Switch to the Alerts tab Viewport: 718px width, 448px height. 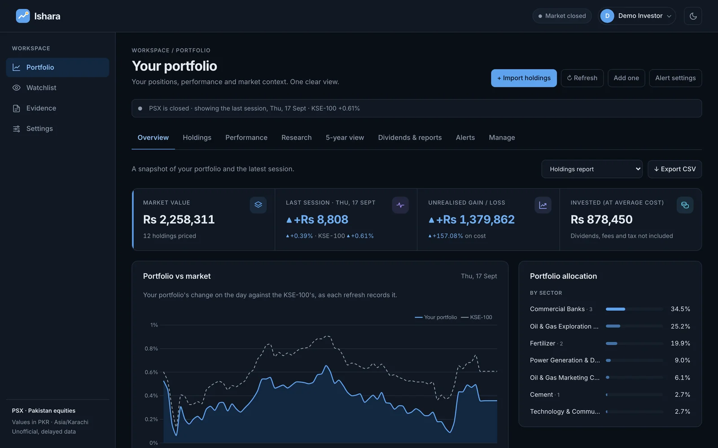tap(465, 138)
